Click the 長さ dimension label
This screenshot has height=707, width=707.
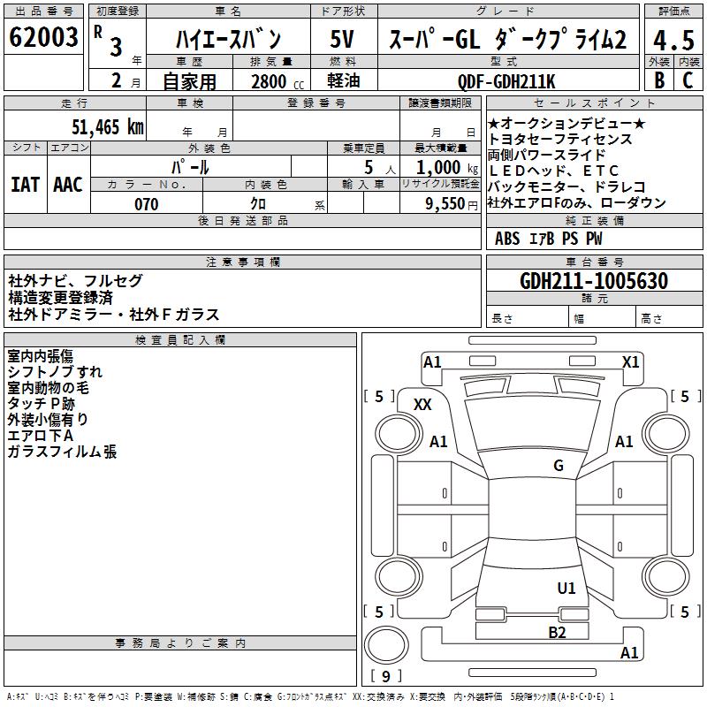502,319
